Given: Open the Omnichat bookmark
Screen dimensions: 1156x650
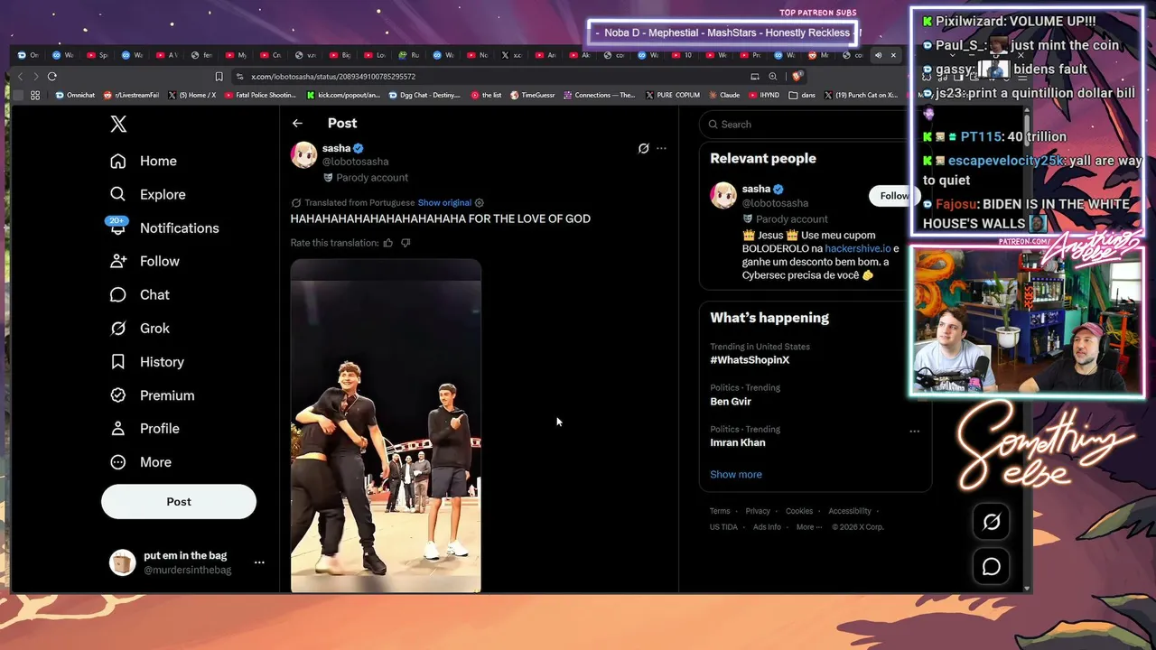Looking at the screenshot, I should point(76,95).
